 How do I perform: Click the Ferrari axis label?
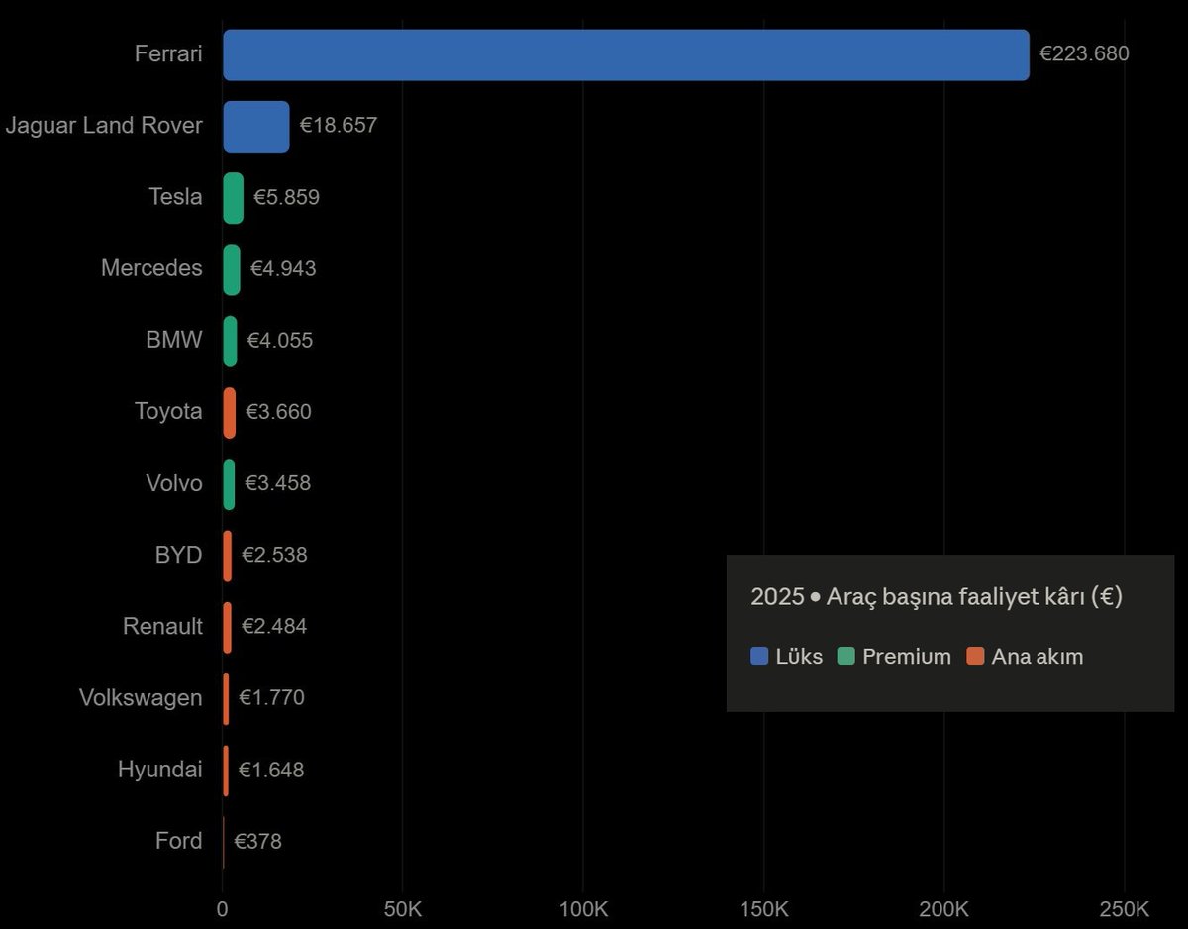click(168, 53)
